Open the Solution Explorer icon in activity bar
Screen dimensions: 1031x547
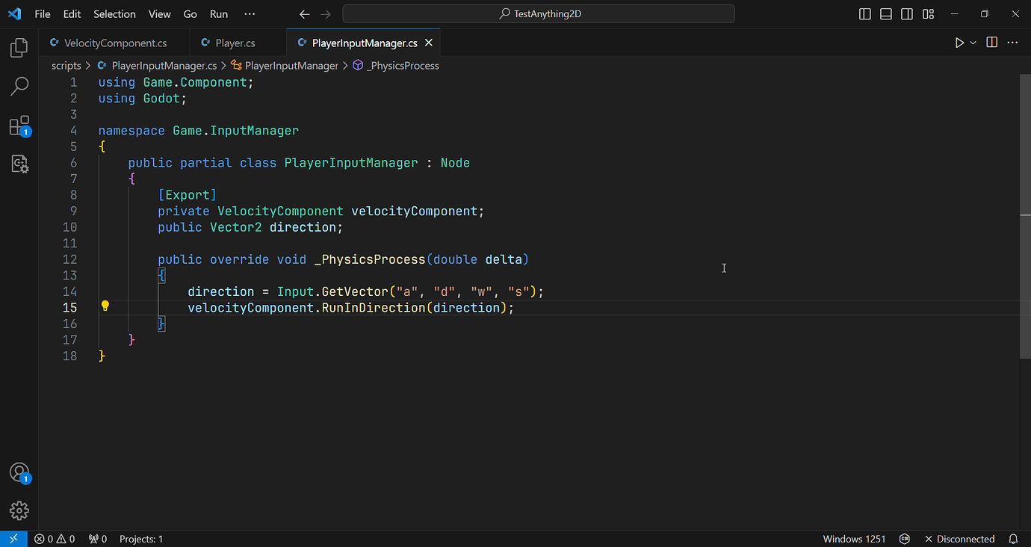click(x=19, y=164)
